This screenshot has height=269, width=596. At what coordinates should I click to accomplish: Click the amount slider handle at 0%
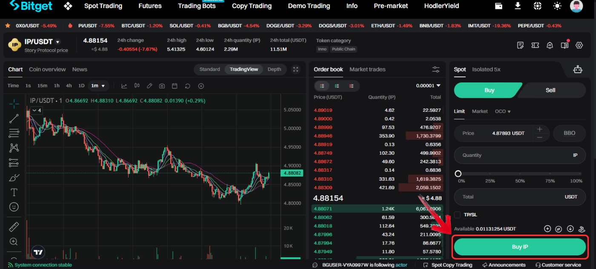click(x=458, y=173)
